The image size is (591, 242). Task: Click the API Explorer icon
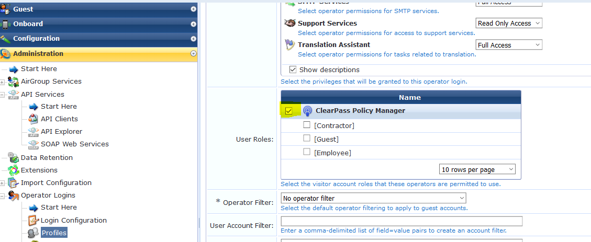(34, 132)
